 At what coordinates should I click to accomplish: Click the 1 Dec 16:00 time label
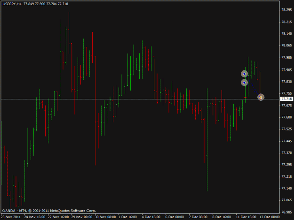coord(127,217)
